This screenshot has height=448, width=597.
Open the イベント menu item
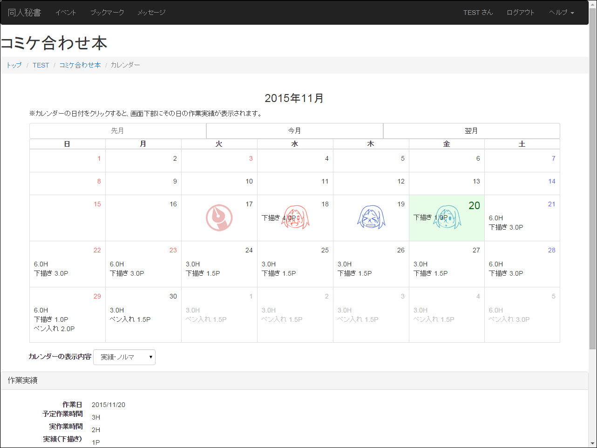click(x=66, y=13)
